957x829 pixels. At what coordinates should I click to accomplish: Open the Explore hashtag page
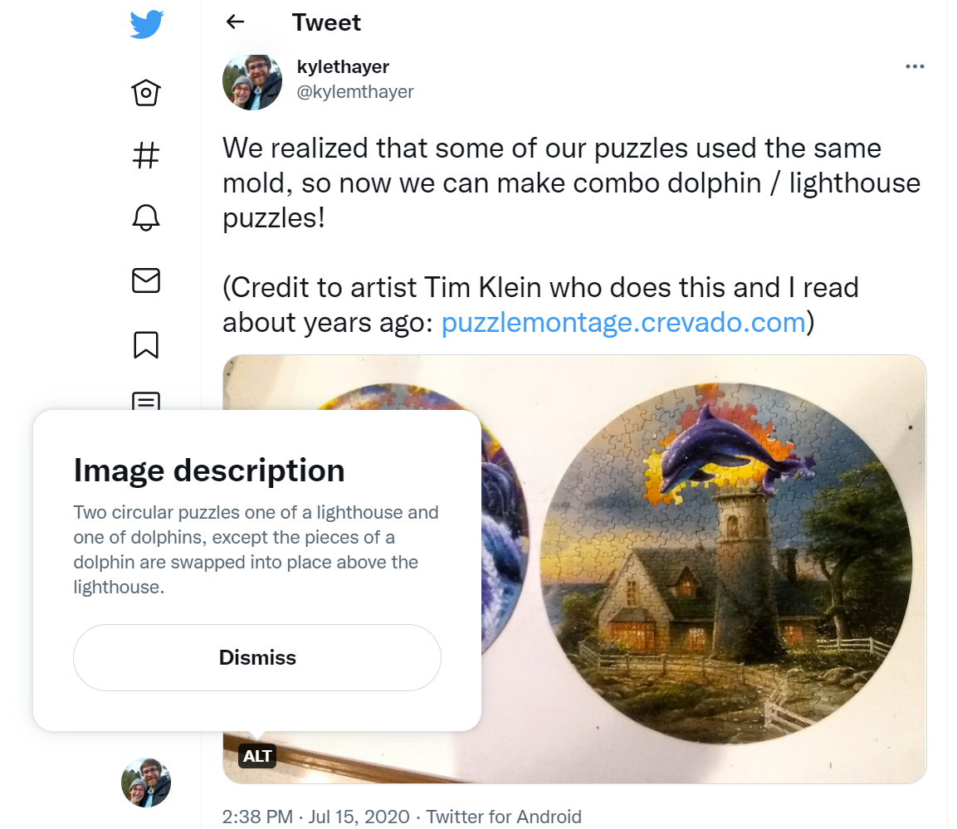(x=146, y=154)
